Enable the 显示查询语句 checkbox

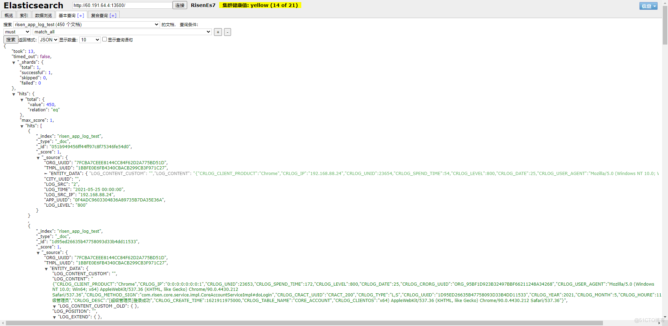click(104, 39)
